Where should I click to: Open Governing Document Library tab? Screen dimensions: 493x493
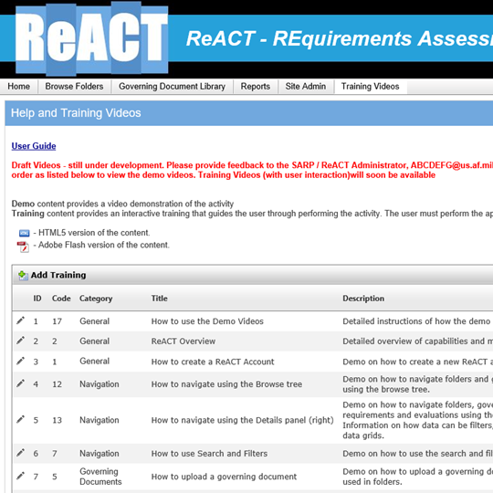pyautogui.click(x=172, y=86)
